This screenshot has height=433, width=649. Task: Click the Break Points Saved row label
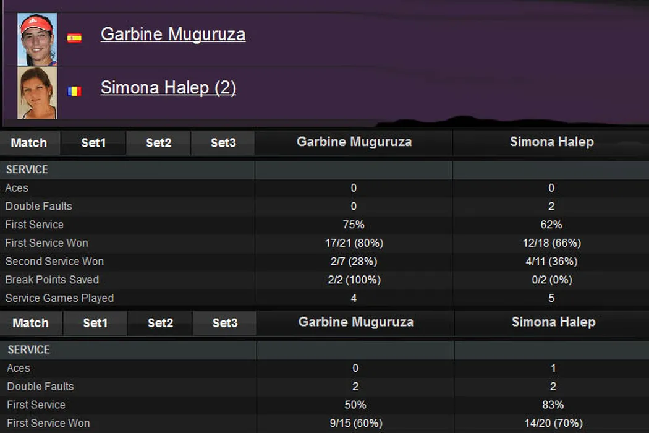[x=52, y=280]
